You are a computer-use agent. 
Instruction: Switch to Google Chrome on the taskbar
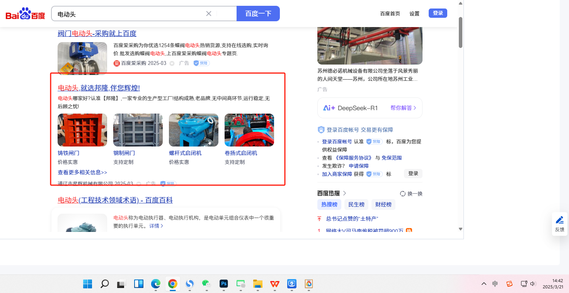tap(173, 284)
